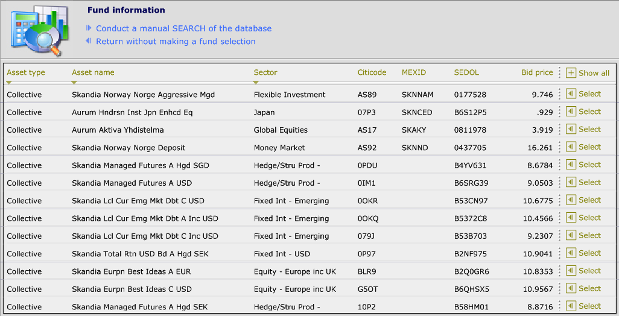This screenshot has width=619, height=316.
Task: Click the Flexible Investment sector cell
Action: pyautogui.click(x=290, y=95)
